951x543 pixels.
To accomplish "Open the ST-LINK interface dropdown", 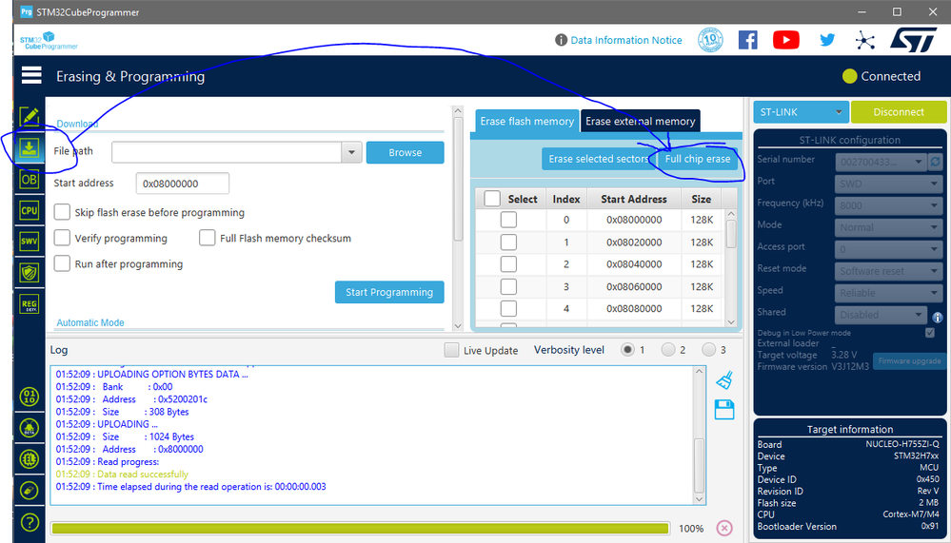I will pos(801,112).
